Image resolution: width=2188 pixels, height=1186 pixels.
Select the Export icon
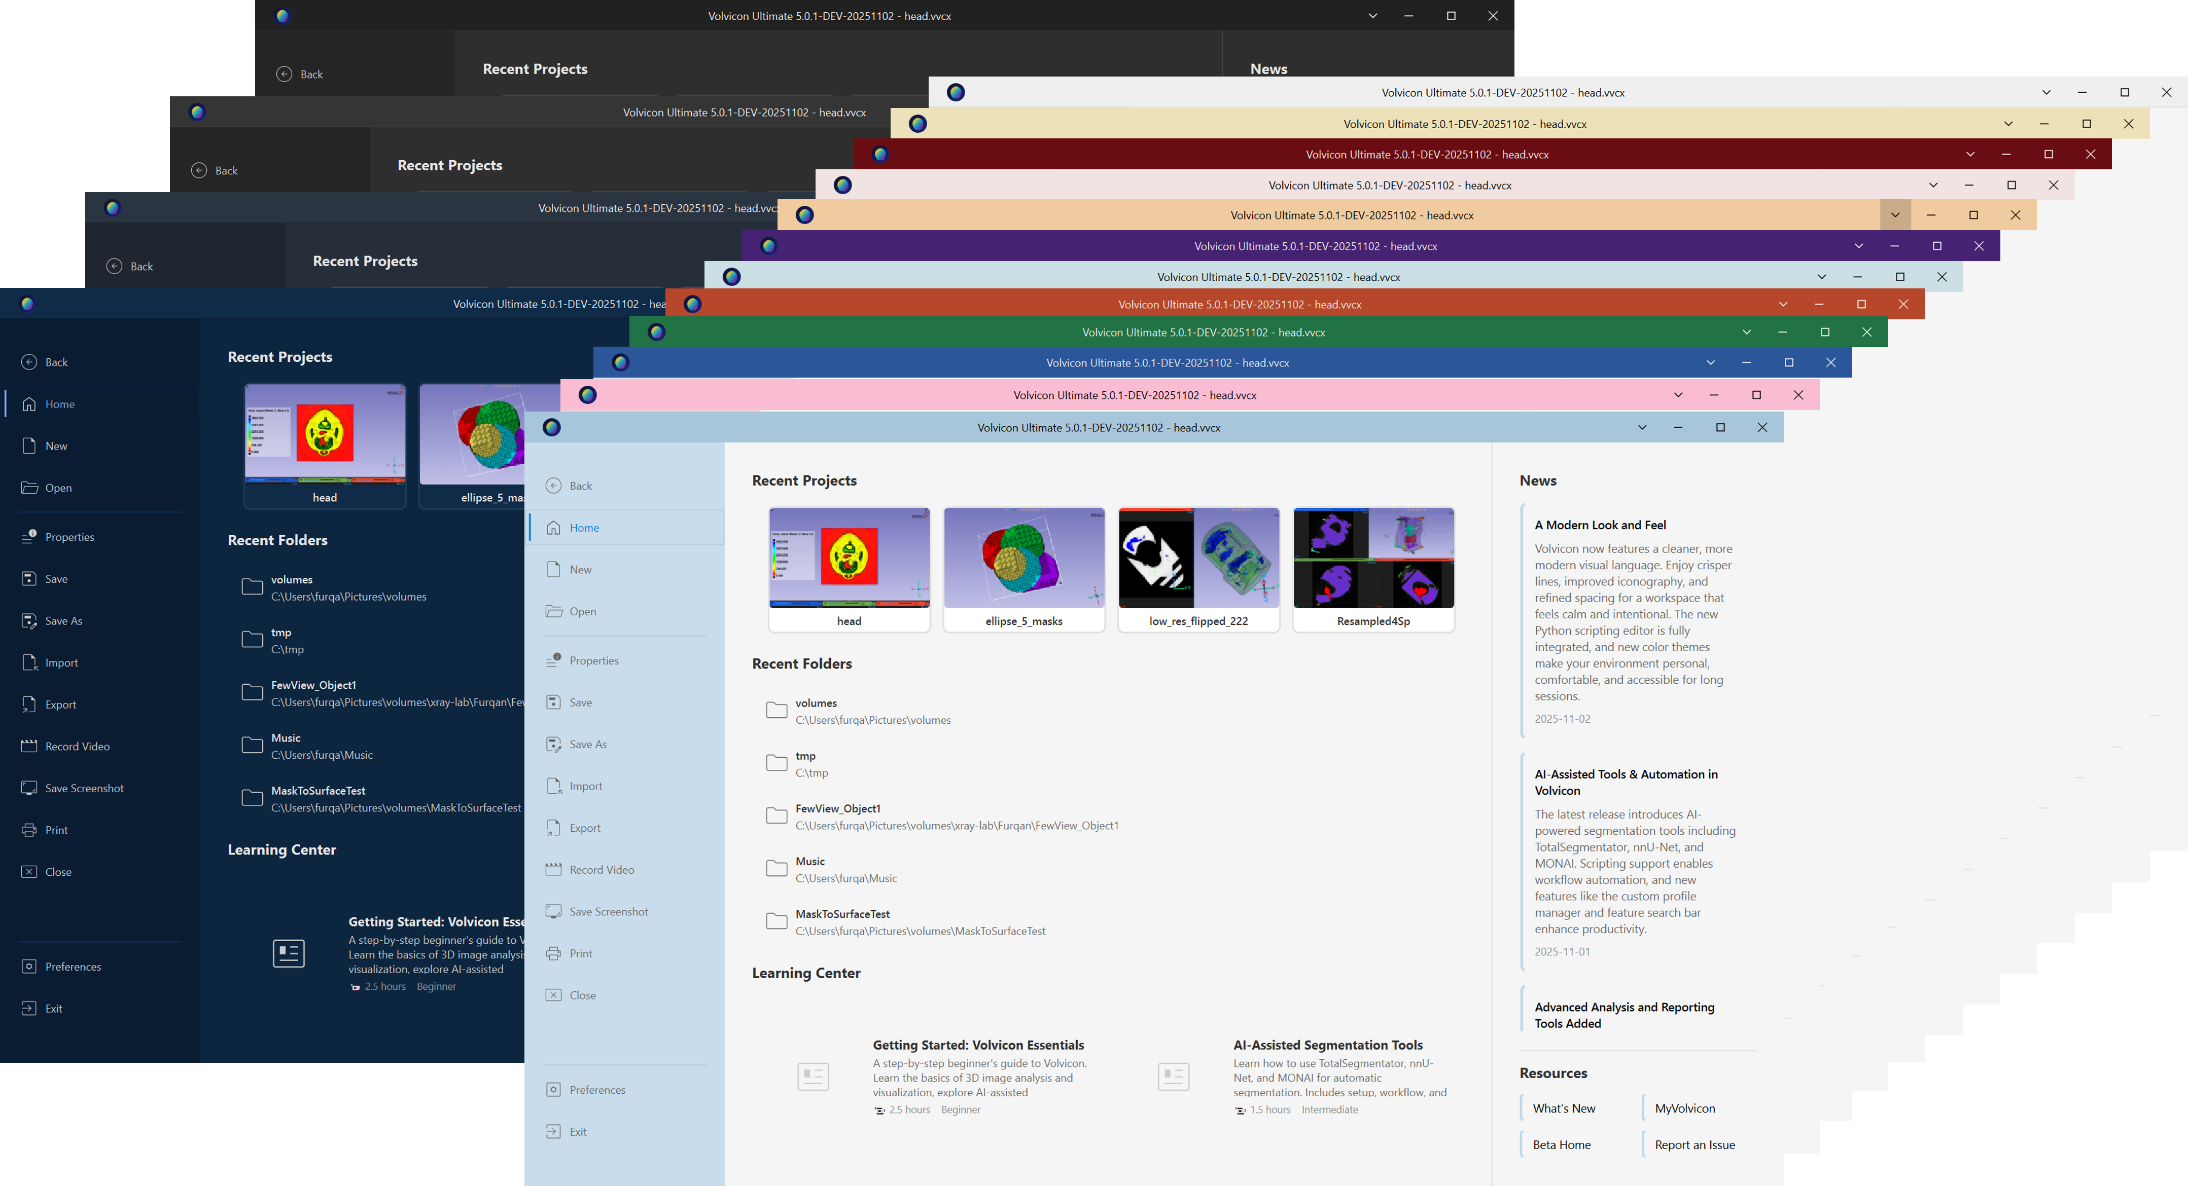(x=554, y=827)
